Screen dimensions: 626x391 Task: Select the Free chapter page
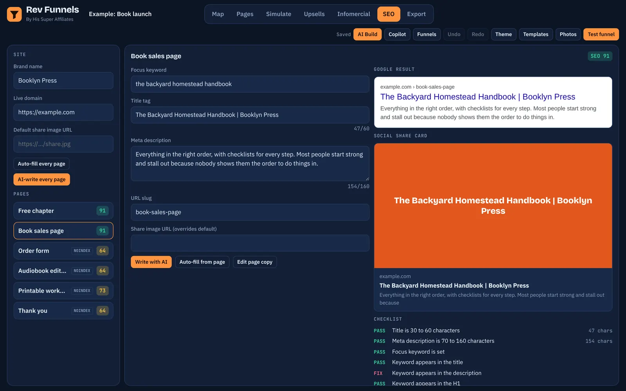coord(63,211)
